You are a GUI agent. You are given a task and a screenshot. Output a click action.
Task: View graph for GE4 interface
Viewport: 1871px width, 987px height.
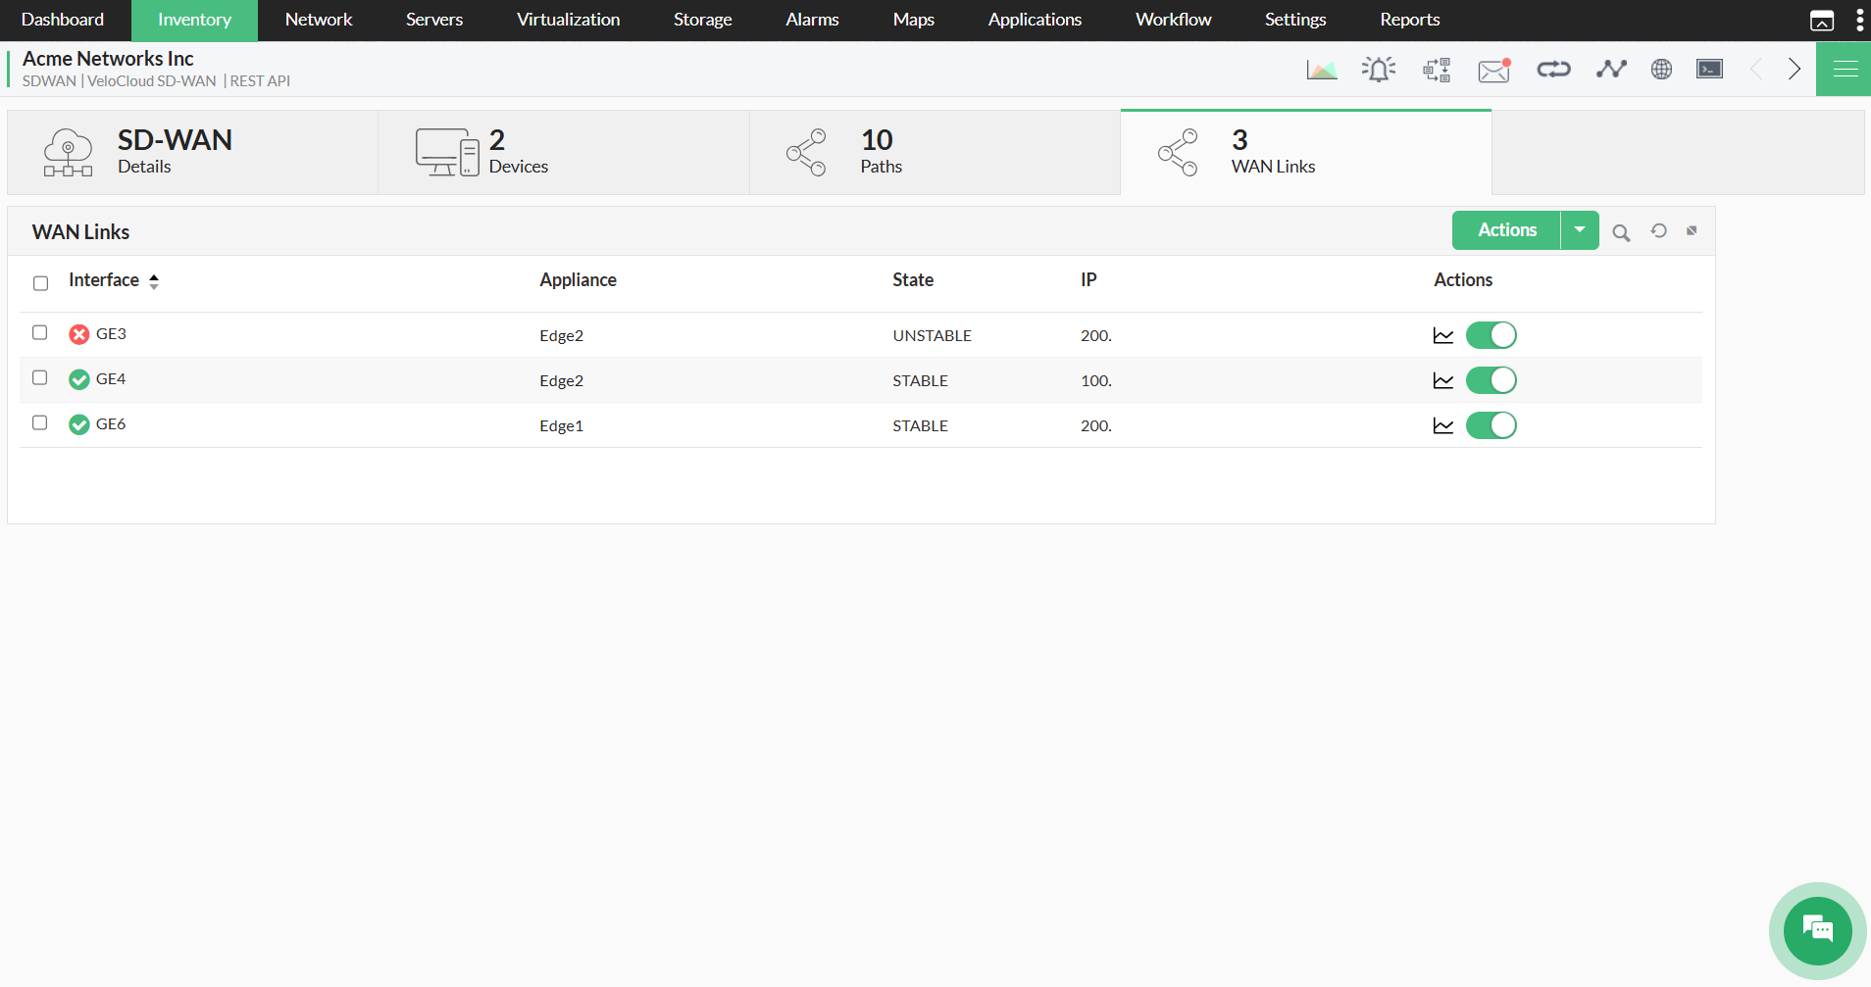point(1443,380)
